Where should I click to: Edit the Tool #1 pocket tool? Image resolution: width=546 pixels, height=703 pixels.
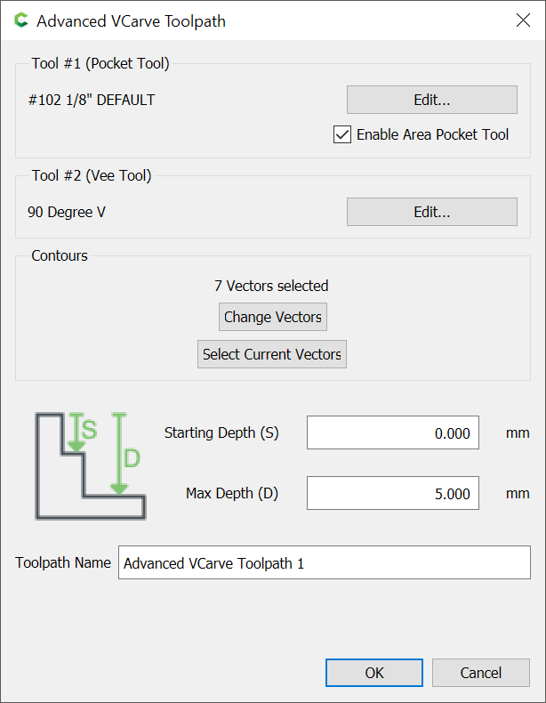tap(432, 100)
